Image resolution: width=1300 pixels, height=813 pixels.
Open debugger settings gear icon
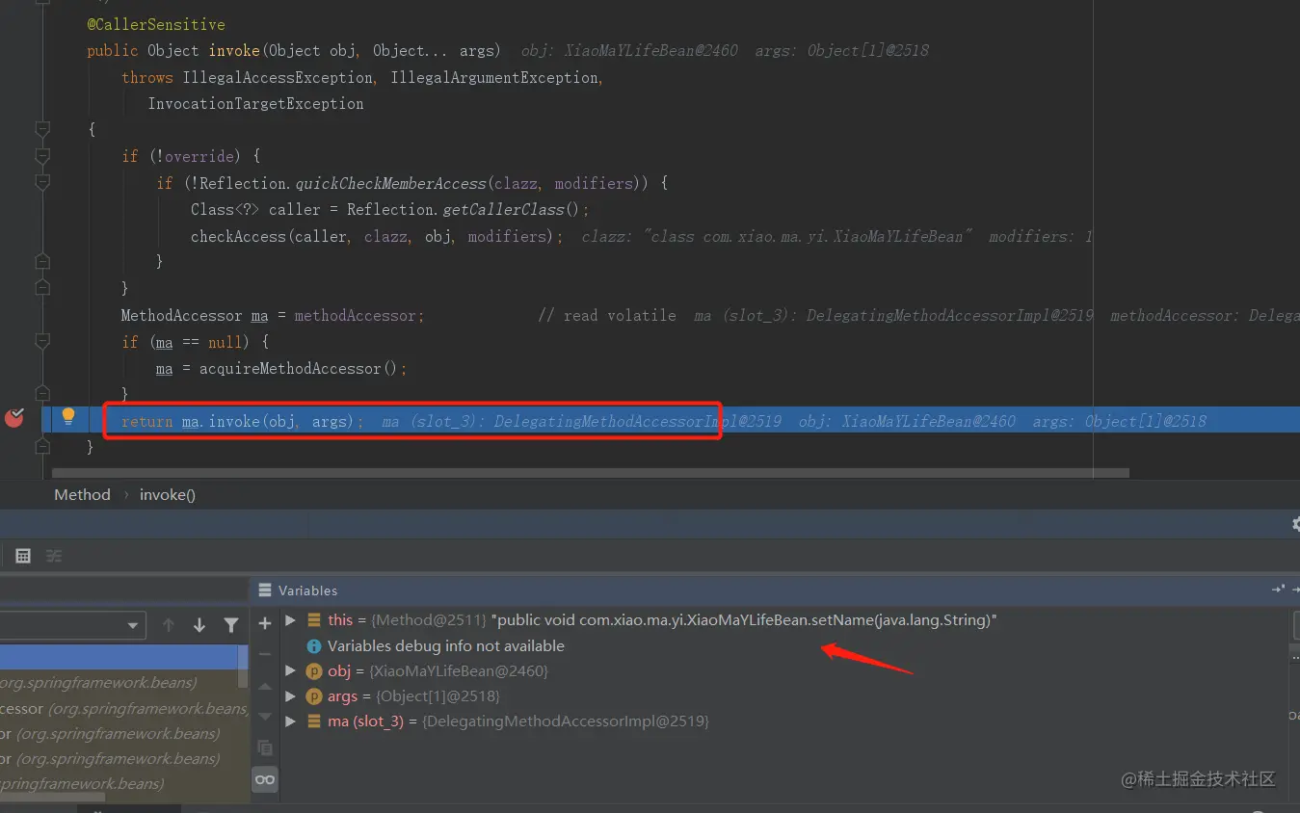click(x=1295, y=524)
